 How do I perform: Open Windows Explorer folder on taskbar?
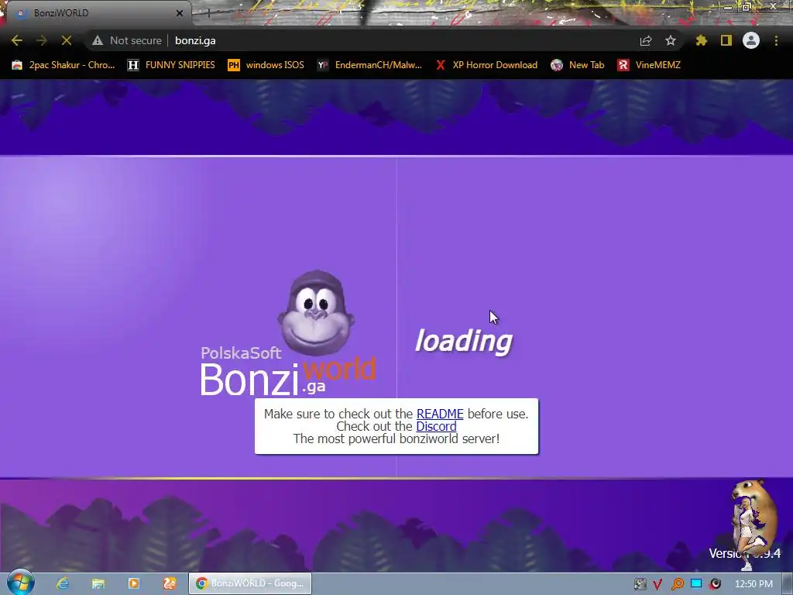(98, 583)
